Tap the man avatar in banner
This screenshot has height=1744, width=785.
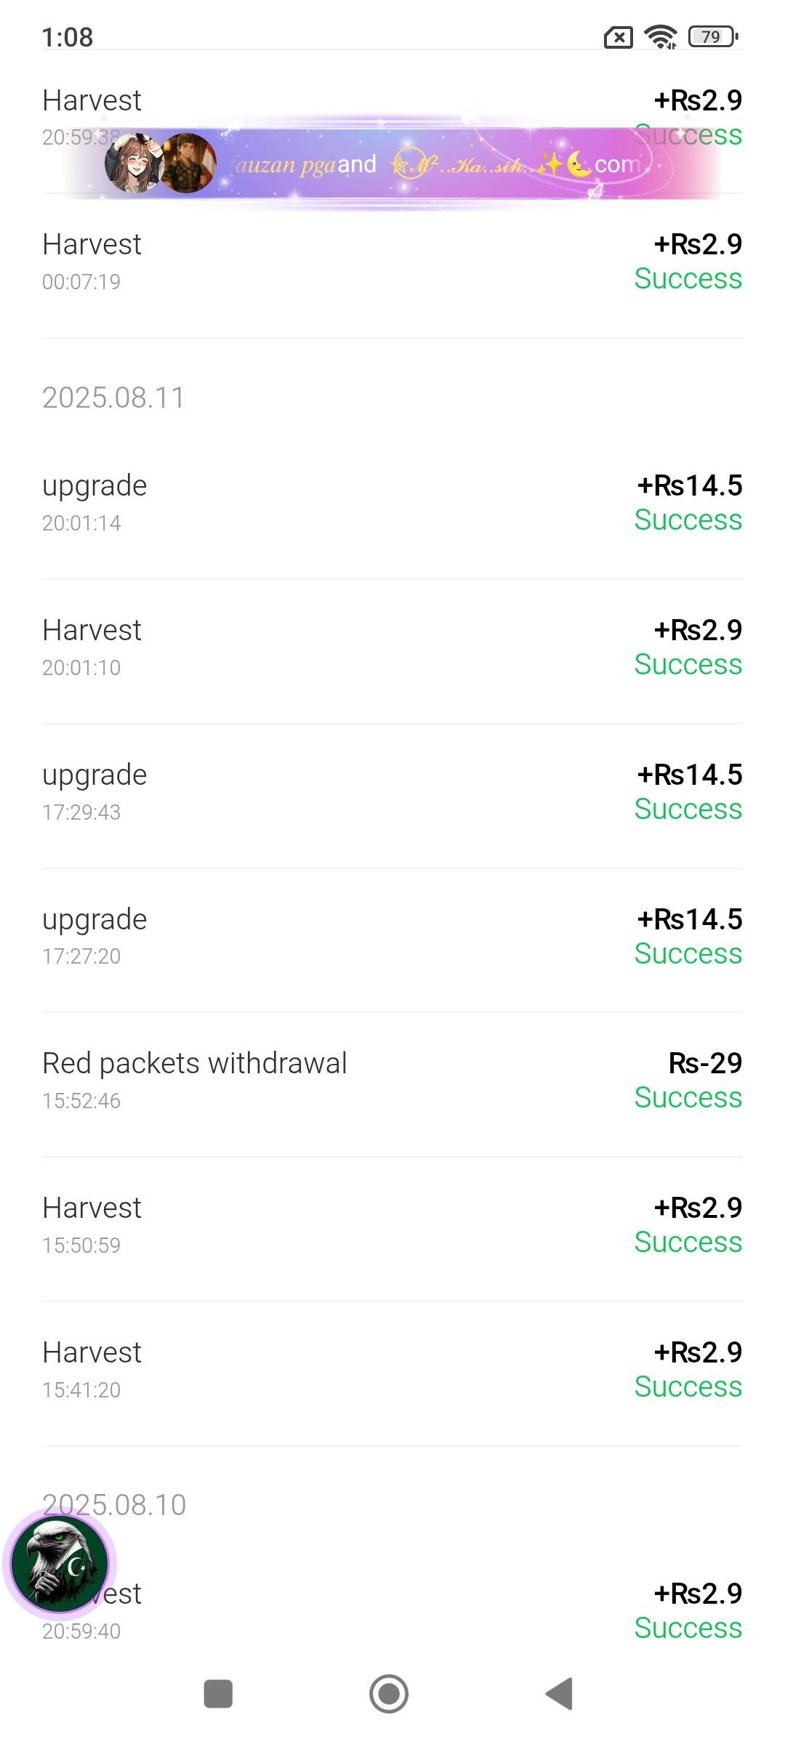coord(188,163)
